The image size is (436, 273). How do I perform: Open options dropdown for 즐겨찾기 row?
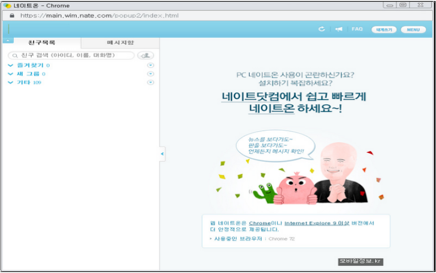pos(150,65)
